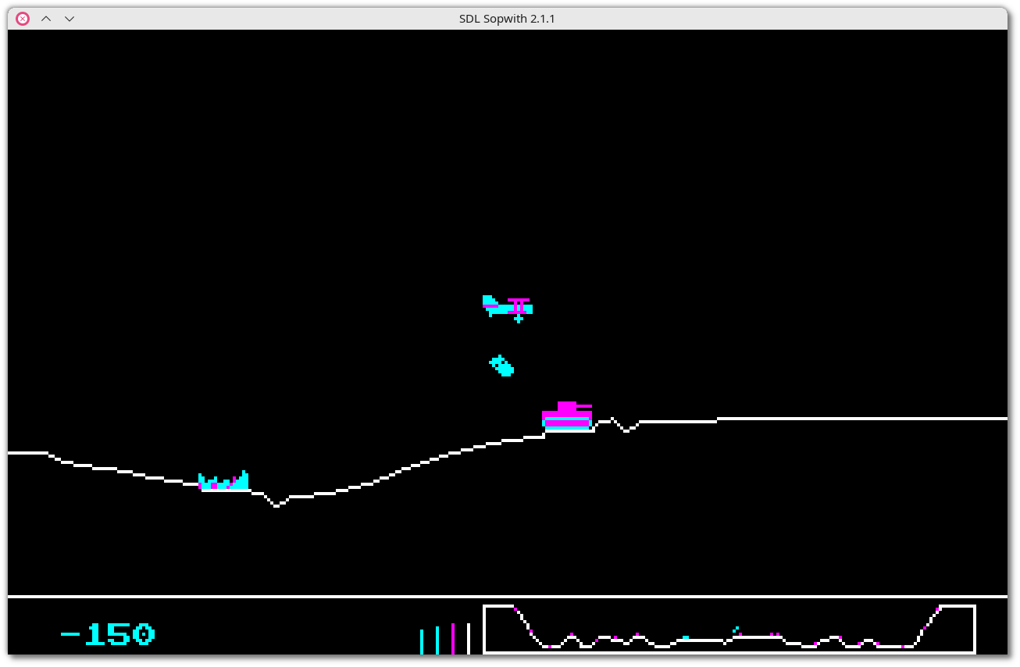Click the SDL Sopwith 2.1.1 window title
This screenshot has width=1020, height=667.
507,19
